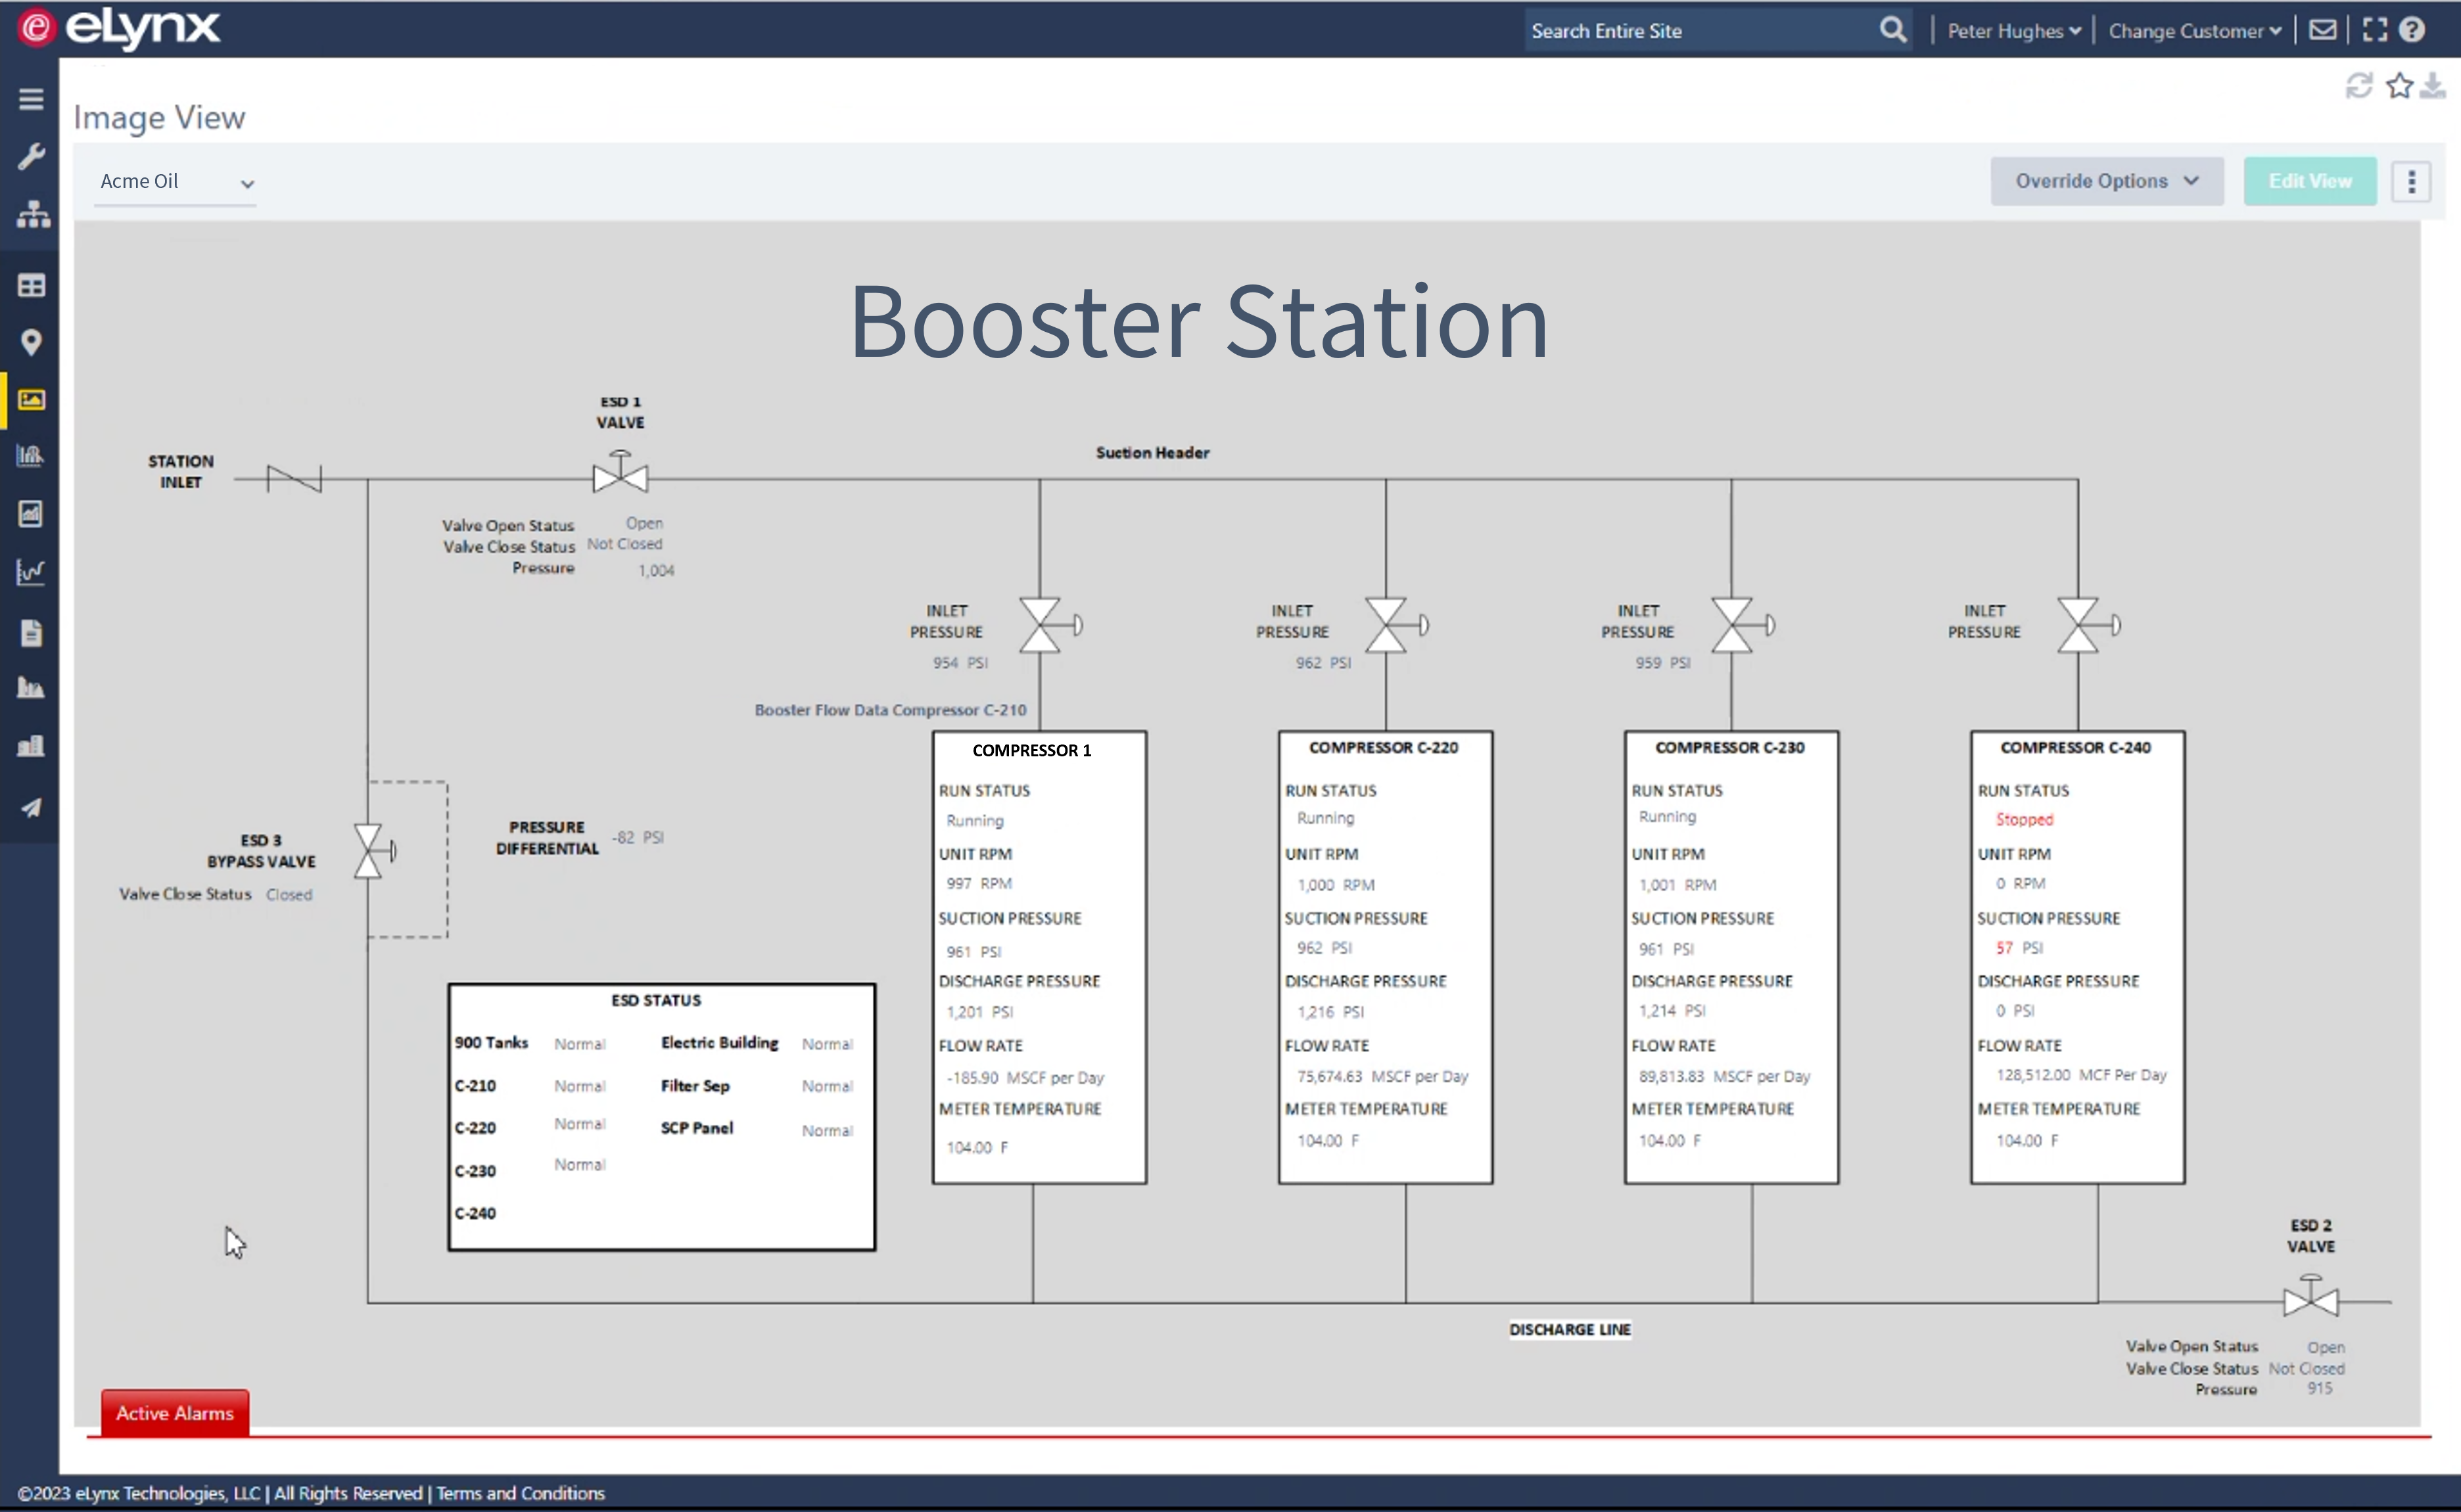
Task: Expand the Change Customer menu
Action: point(2194,31)
